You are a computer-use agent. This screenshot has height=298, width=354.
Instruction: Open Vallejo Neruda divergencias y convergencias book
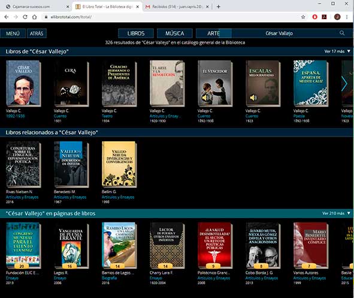119,164
